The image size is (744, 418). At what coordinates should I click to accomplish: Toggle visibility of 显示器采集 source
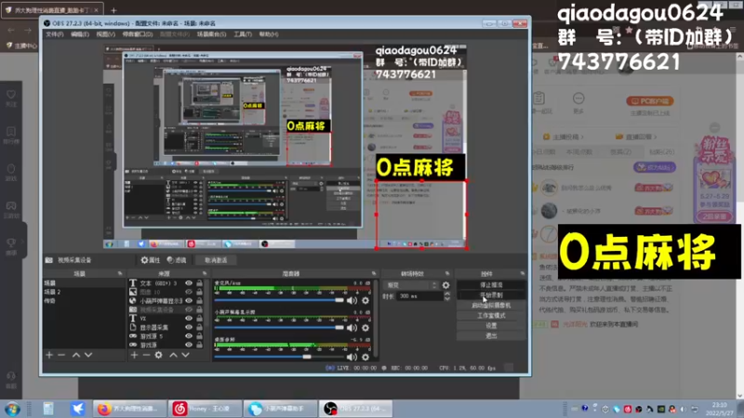point(189,327)
